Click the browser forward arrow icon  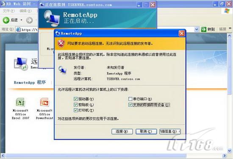[29, 20]
